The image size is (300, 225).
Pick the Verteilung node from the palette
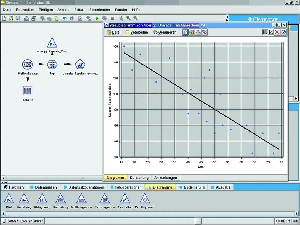pyautogui.click(x=24, y=199)
